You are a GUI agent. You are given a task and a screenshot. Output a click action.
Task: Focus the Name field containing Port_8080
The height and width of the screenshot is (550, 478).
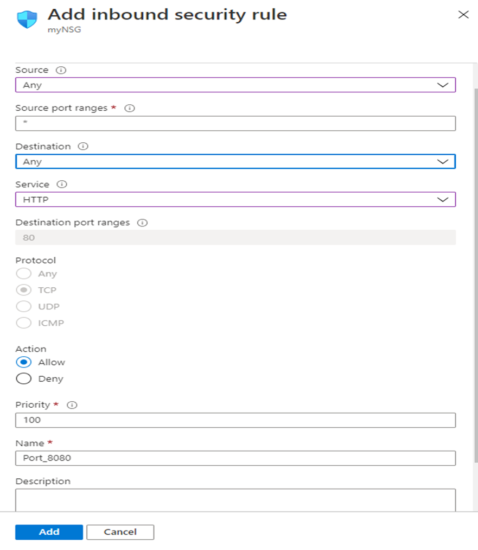235,458
